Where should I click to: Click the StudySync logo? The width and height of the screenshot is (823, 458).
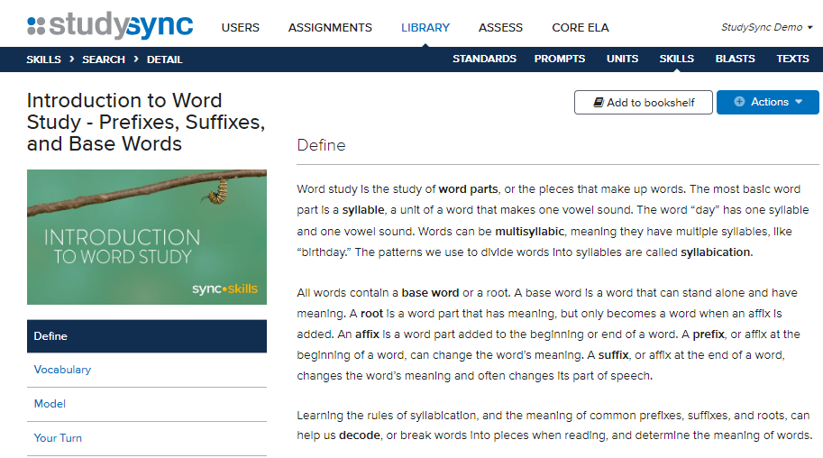click(110, 25)
